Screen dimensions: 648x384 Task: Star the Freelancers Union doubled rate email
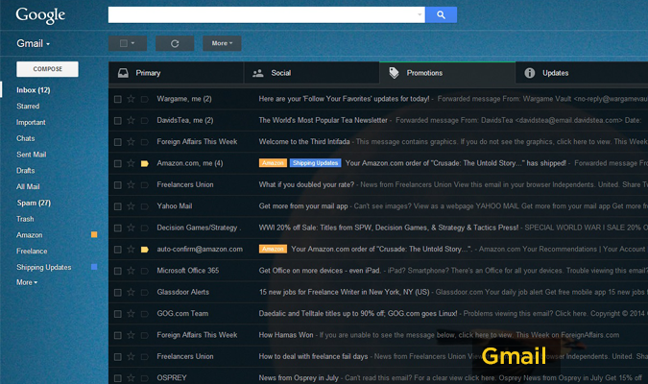(x=131, y=184)
